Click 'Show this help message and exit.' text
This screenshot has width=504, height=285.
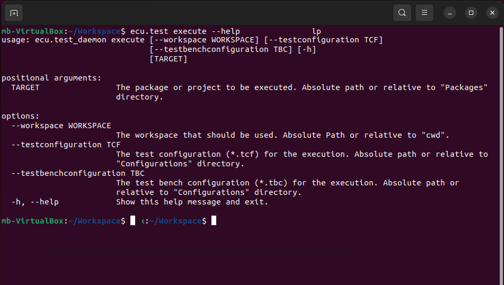[x=192, y=202]
